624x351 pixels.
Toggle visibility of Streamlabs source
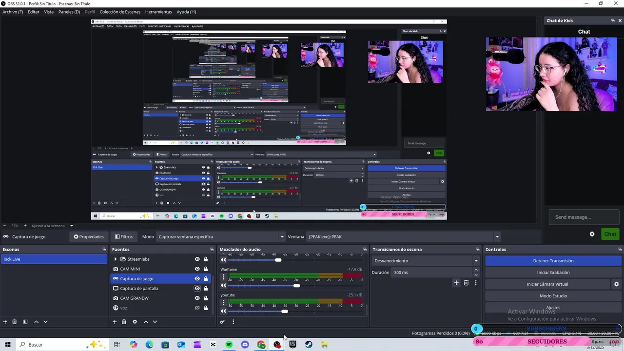pos(197,259)
